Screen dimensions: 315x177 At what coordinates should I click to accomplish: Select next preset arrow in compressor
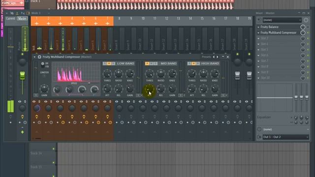[218, 57]
